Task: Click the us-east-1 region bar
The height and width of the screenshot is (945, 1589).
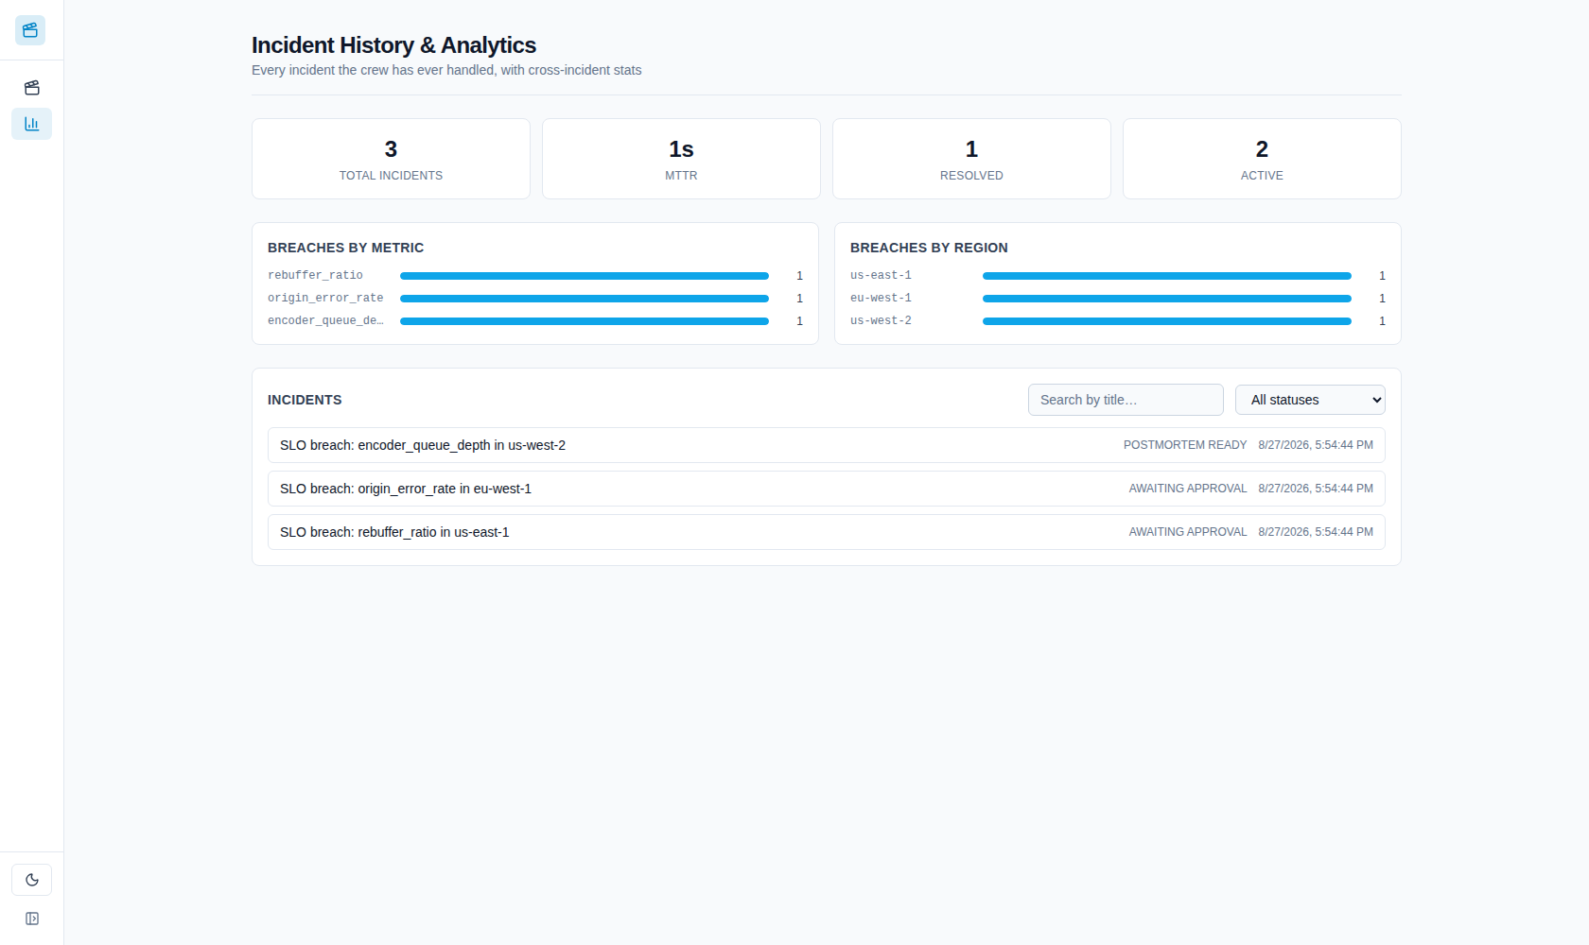Action: pos(1167,276)
